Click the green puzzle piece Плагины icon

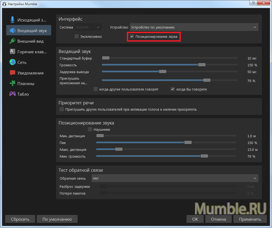tap(12, 83)
